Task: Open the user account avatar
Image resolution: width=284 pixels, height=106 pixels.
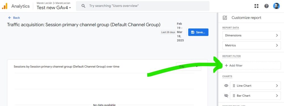Action: [x=276, y=6]
